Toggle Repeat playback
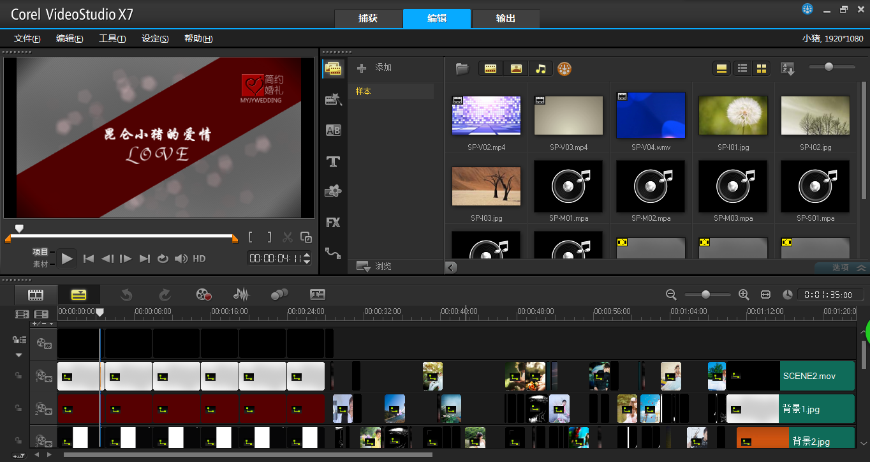870x462 pixels. 163,258
